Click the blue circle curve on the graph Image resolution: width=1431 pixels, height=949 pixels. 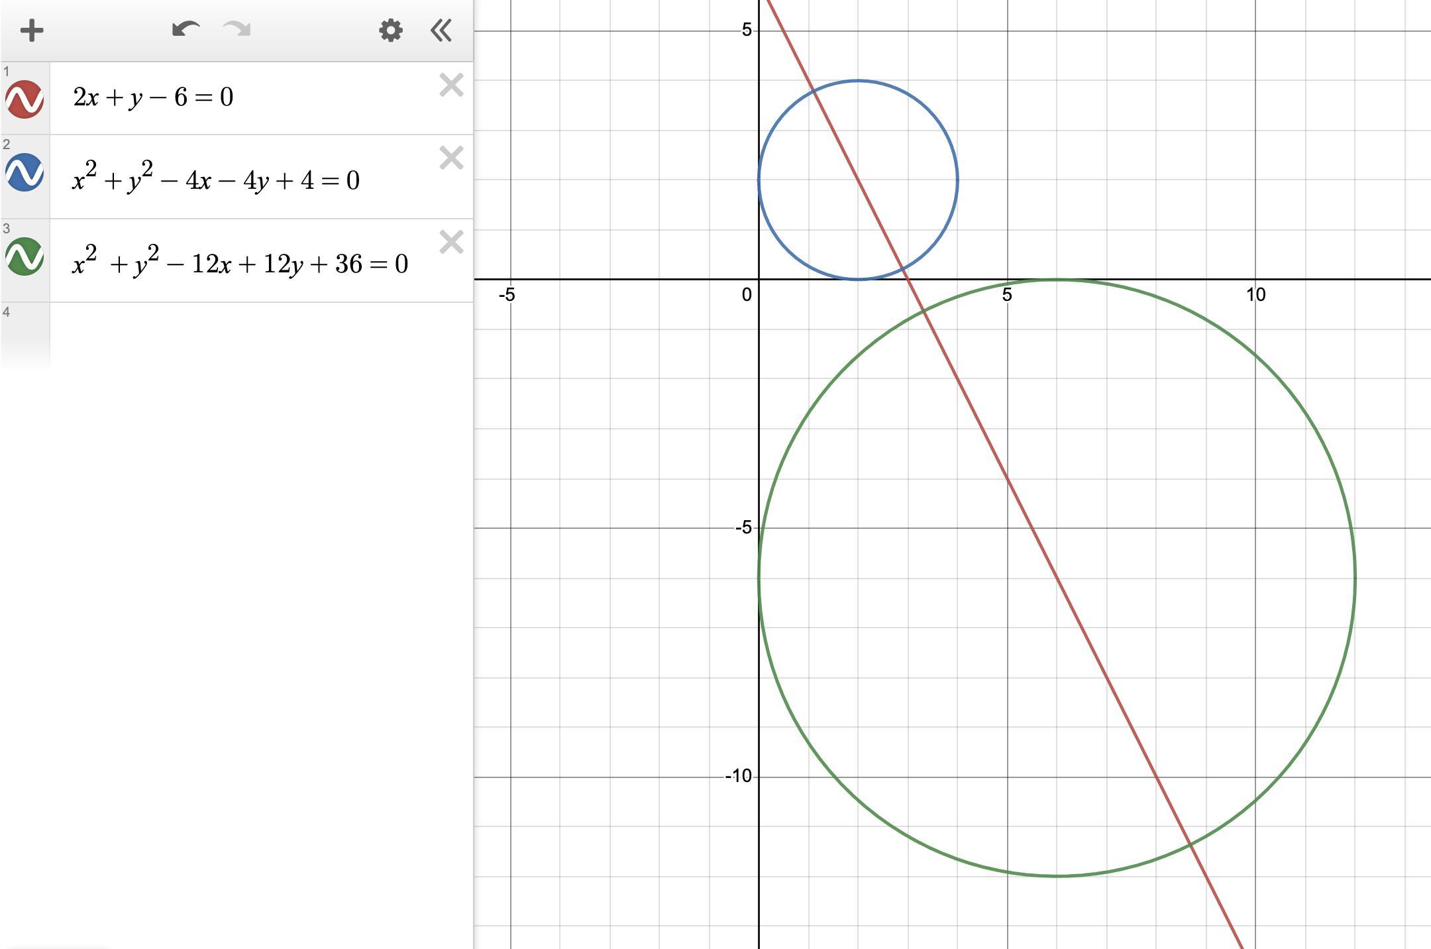click(x=957, y=180)
